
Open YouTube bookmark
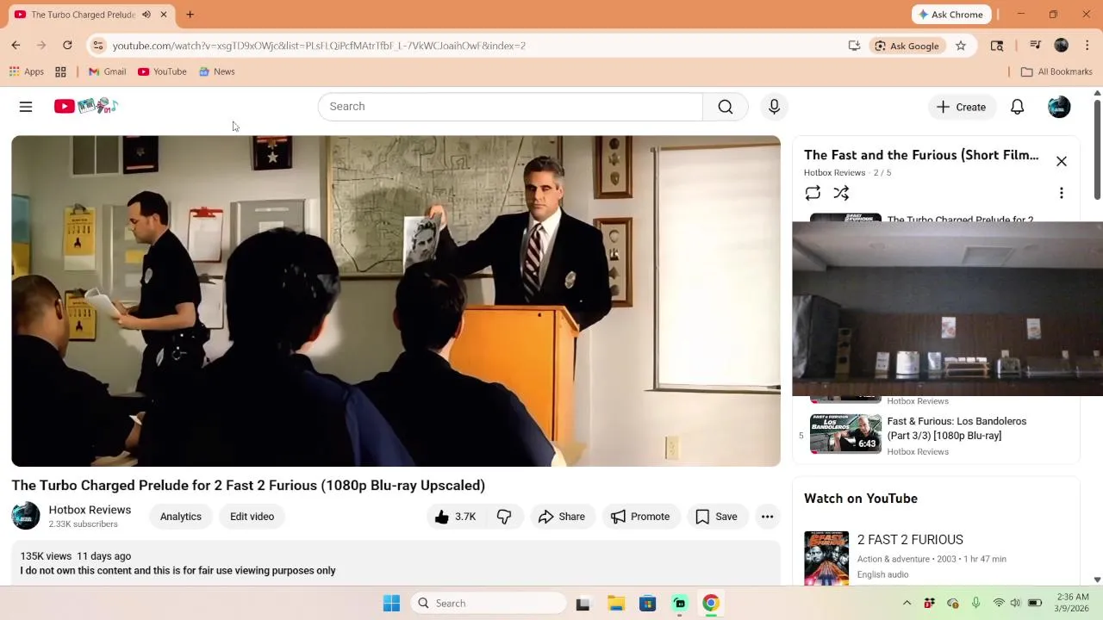tap(162, 71)
